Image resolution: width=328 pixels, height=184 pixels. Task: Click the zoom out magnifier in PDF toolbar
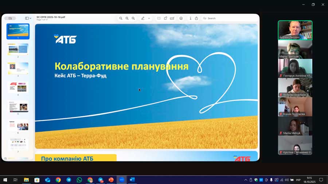[121, 18]
